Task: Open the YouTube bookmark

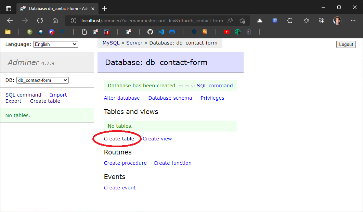Action: click(x=227, y=32)
